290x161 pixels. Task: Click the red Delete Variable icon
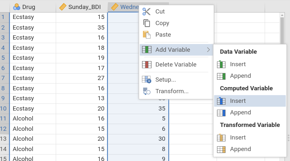[x=147, y=65]
